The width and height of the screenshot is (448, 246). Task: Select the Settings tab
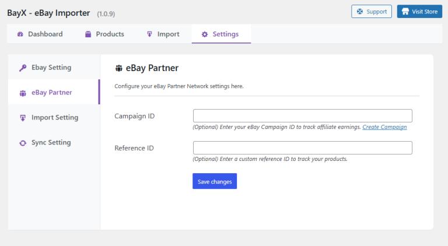[221, 34]
